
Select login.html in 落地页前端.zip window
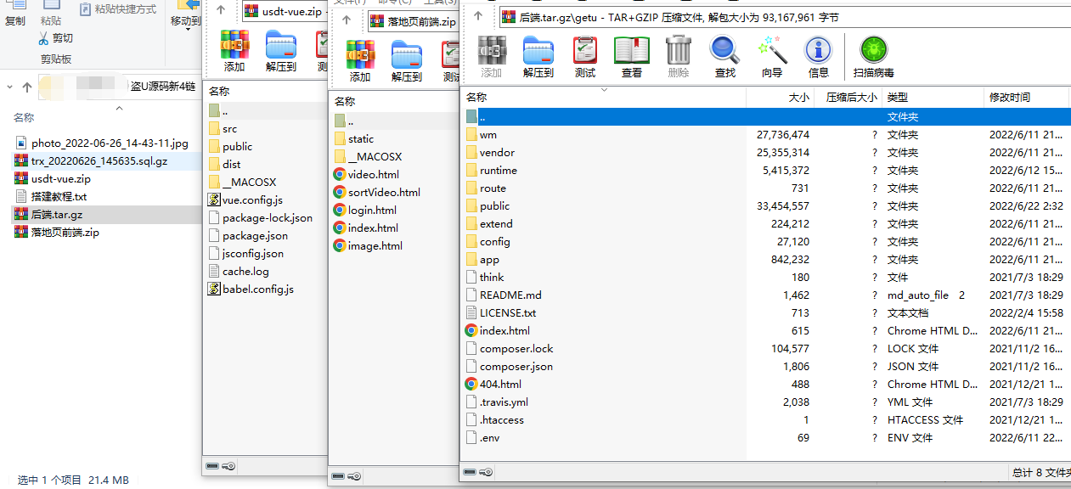(373, 211)
